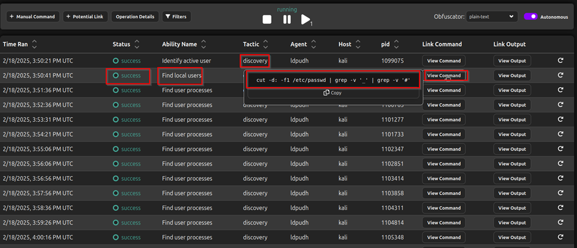This screenshot has width=577, height=248.
Task: Sort table by Agent column arrows
Action: (313, 44)
